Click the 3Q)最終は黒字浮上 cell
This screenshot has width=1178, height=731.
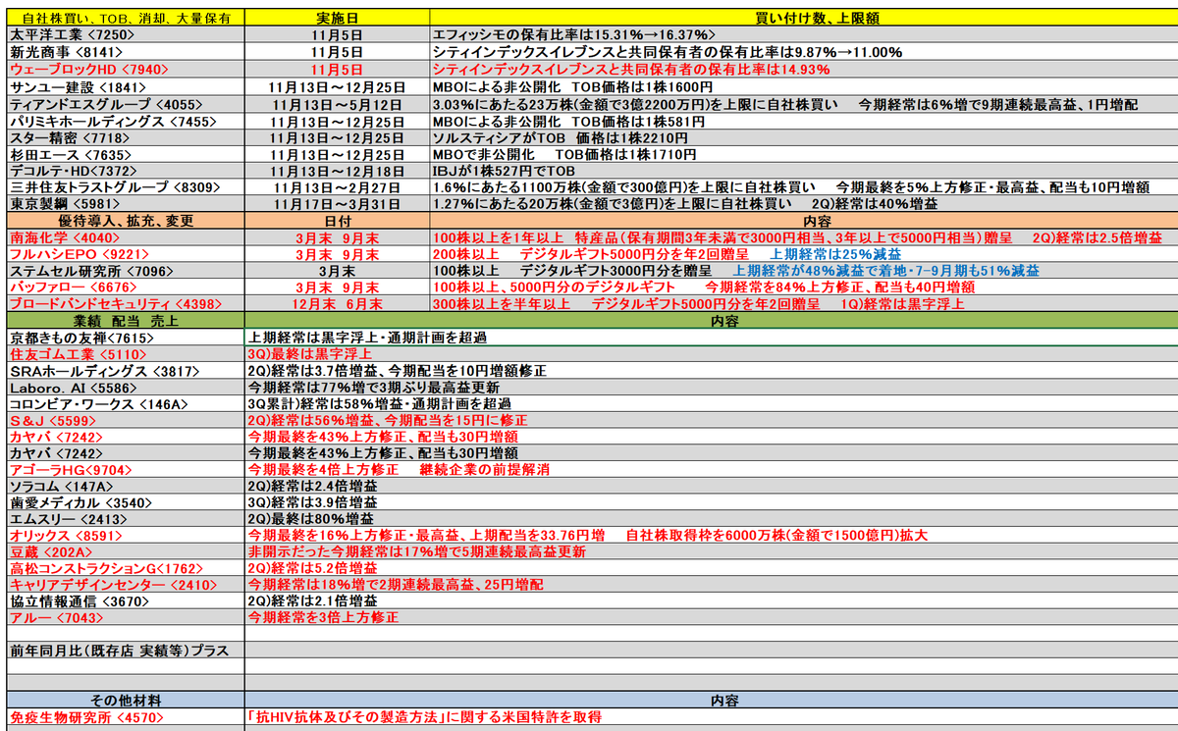point(711,353)
